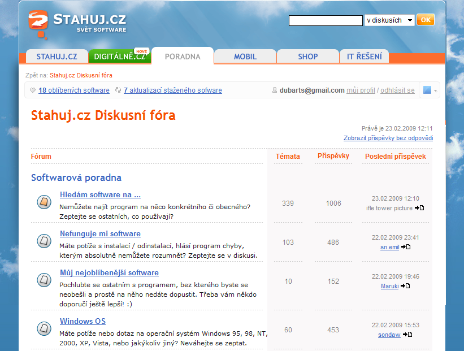The width and height of the screenshot is (464, 351).
Task: Click topic count 339
Action: (x=288, y=203)
